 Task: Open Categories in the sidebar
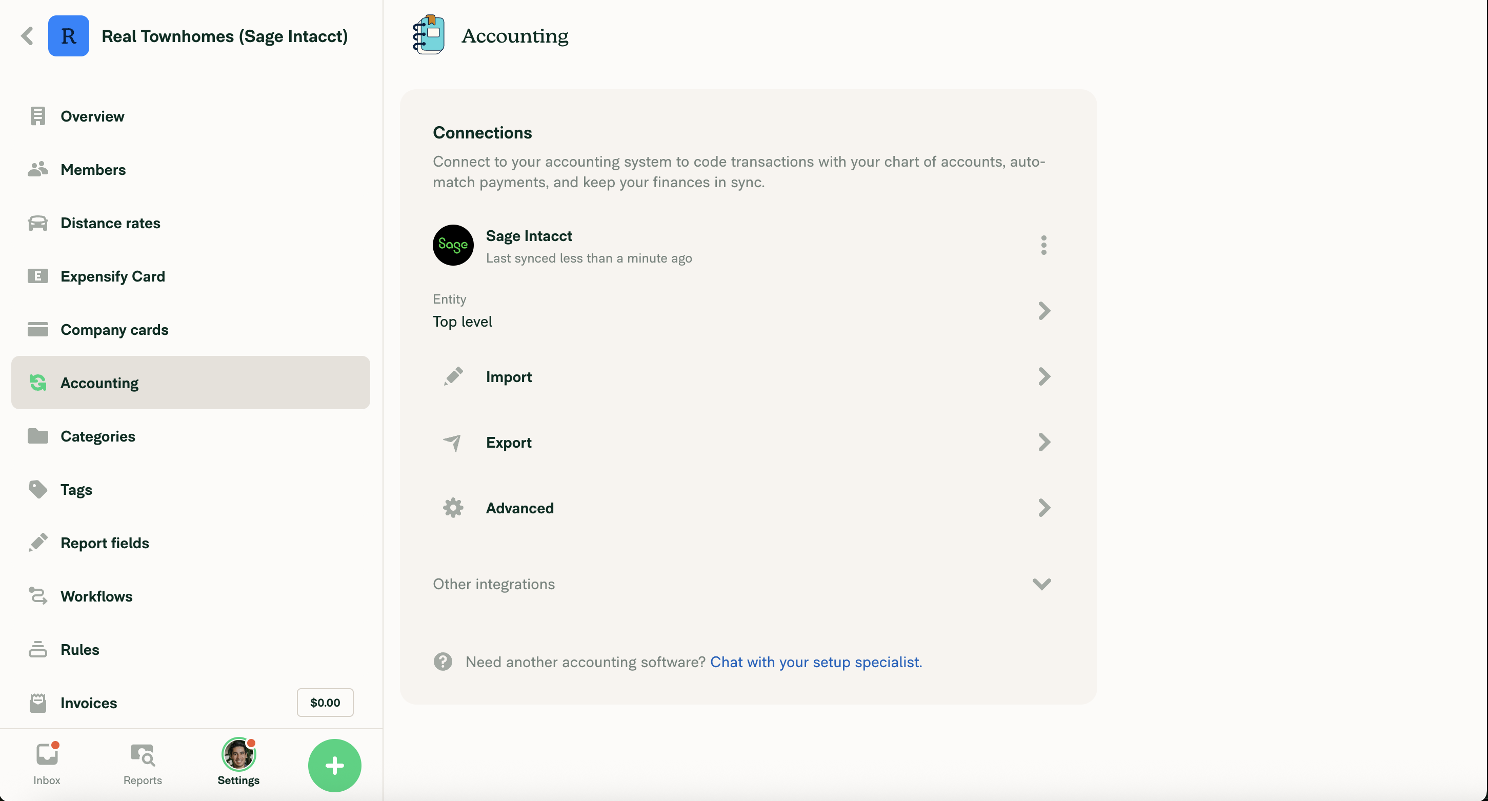coord(97,436)
